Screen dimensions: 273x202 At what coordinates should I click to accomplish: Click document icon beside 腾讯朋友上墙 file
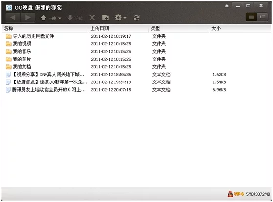[8, 90]
